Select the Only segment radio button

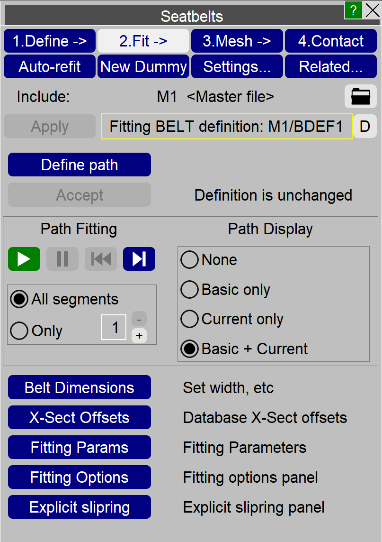click(19, 331)
